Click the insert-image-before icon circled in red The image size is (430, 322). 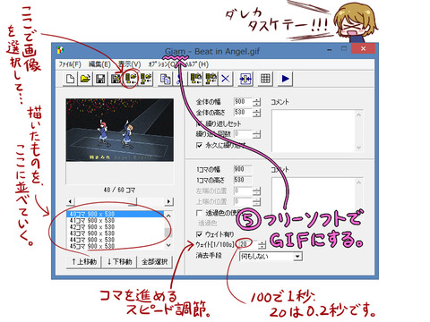tap(131, 79)
